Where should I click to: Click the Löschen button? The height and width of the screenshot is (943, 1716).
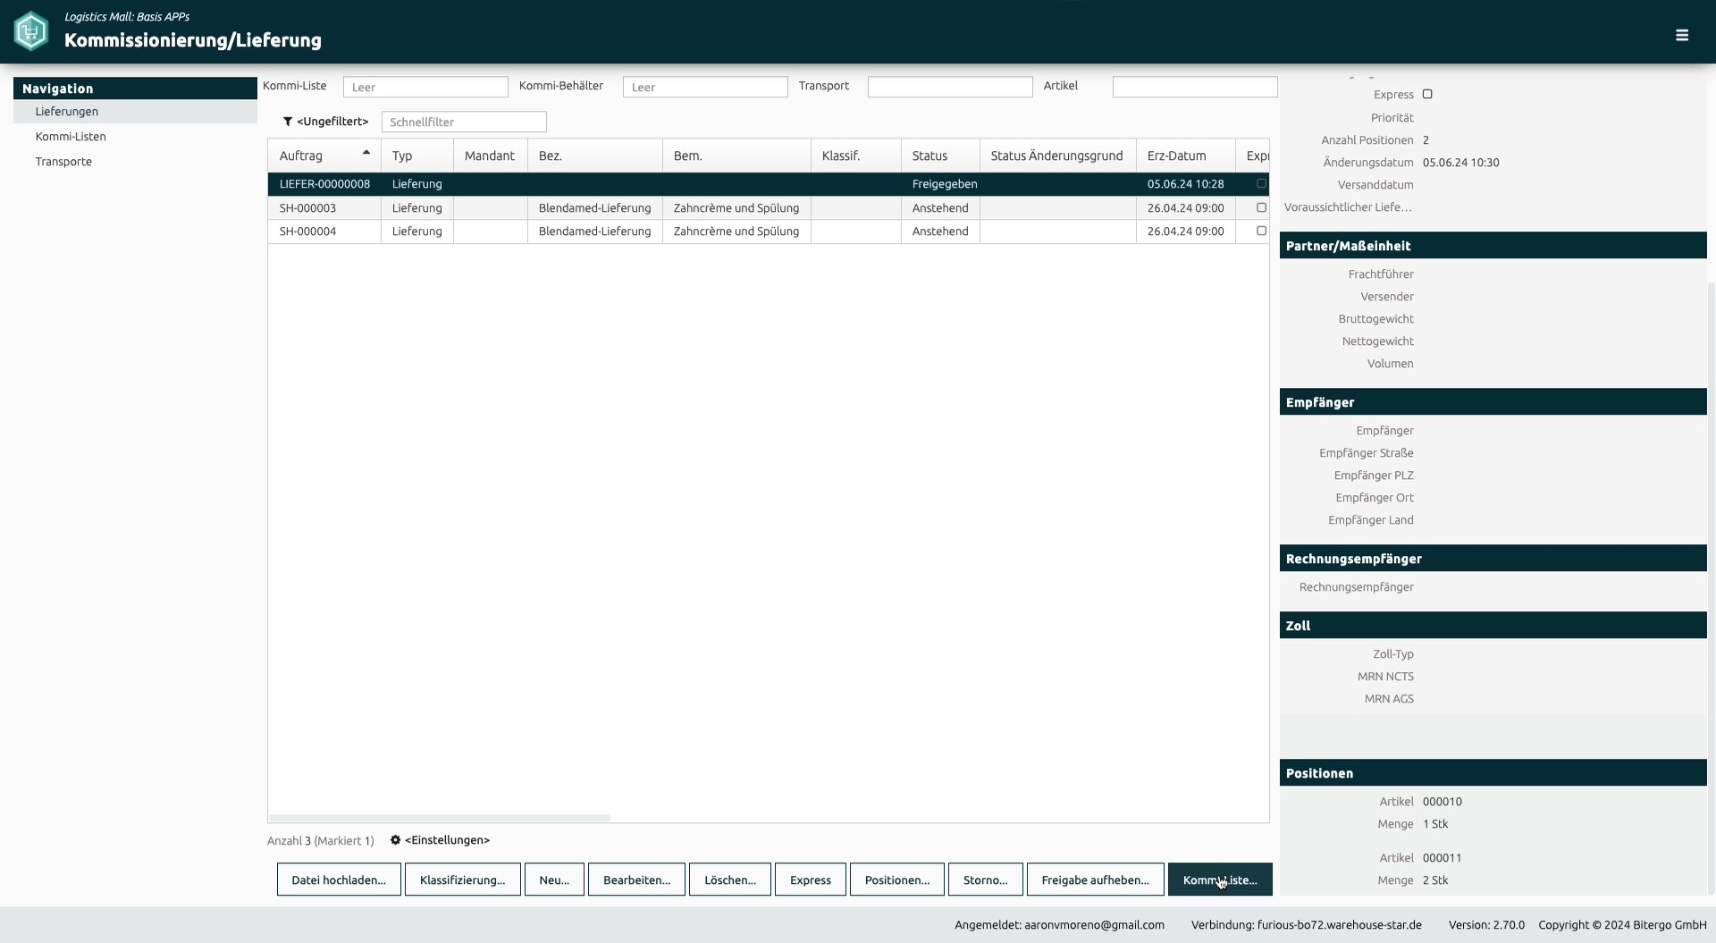(730, 880)
